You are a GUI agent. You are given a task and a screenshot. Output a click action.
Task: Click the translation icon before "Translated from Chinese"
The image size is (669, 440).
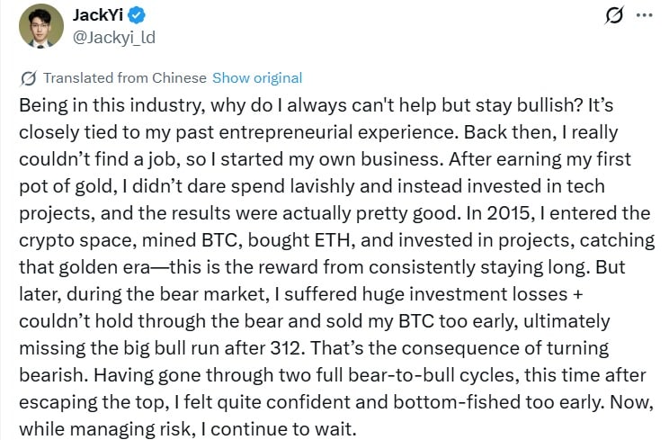tap(28, 78)
